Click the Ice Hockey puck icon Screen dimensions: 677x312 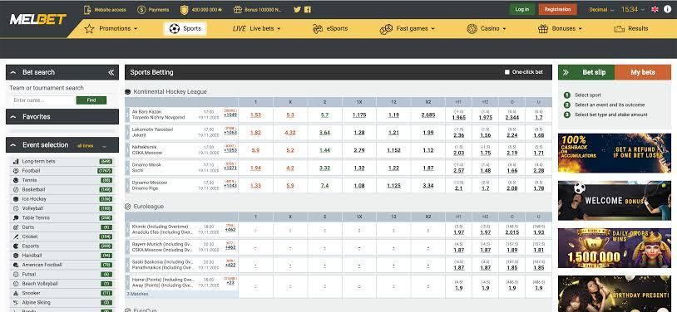(16, 199)
